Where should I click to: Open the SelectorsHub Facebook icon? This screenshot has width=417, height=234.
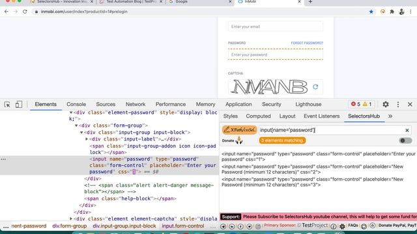(x=240, y=226)
